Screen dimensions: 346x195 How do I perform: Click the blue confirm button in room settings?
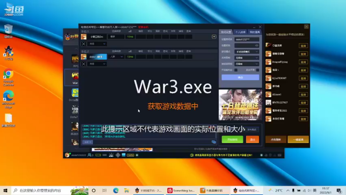point(240,78)
